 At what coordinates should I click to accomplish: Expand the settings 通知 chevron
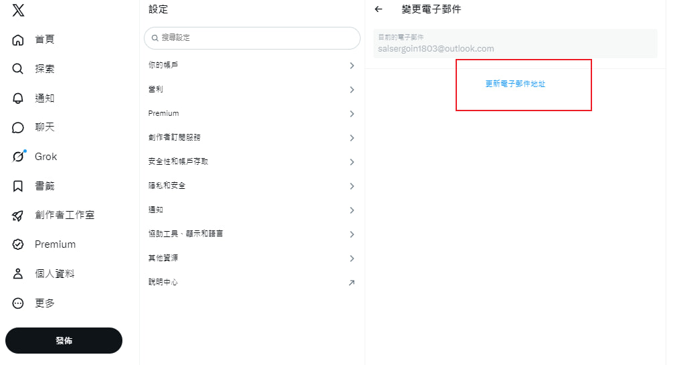point(352,210)
